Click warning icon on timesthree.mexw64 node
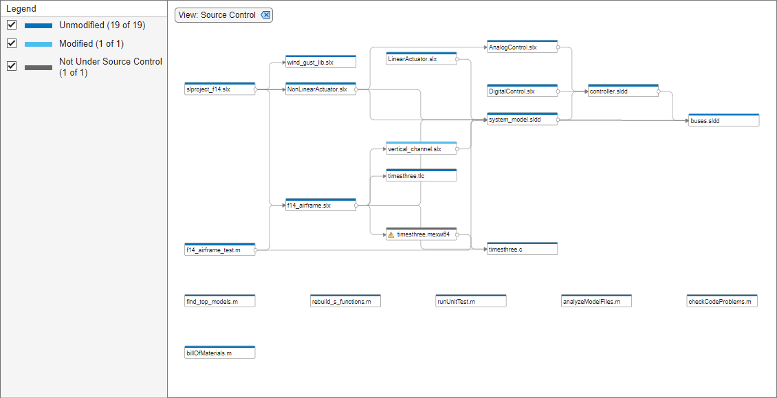 tap(391, 234)
